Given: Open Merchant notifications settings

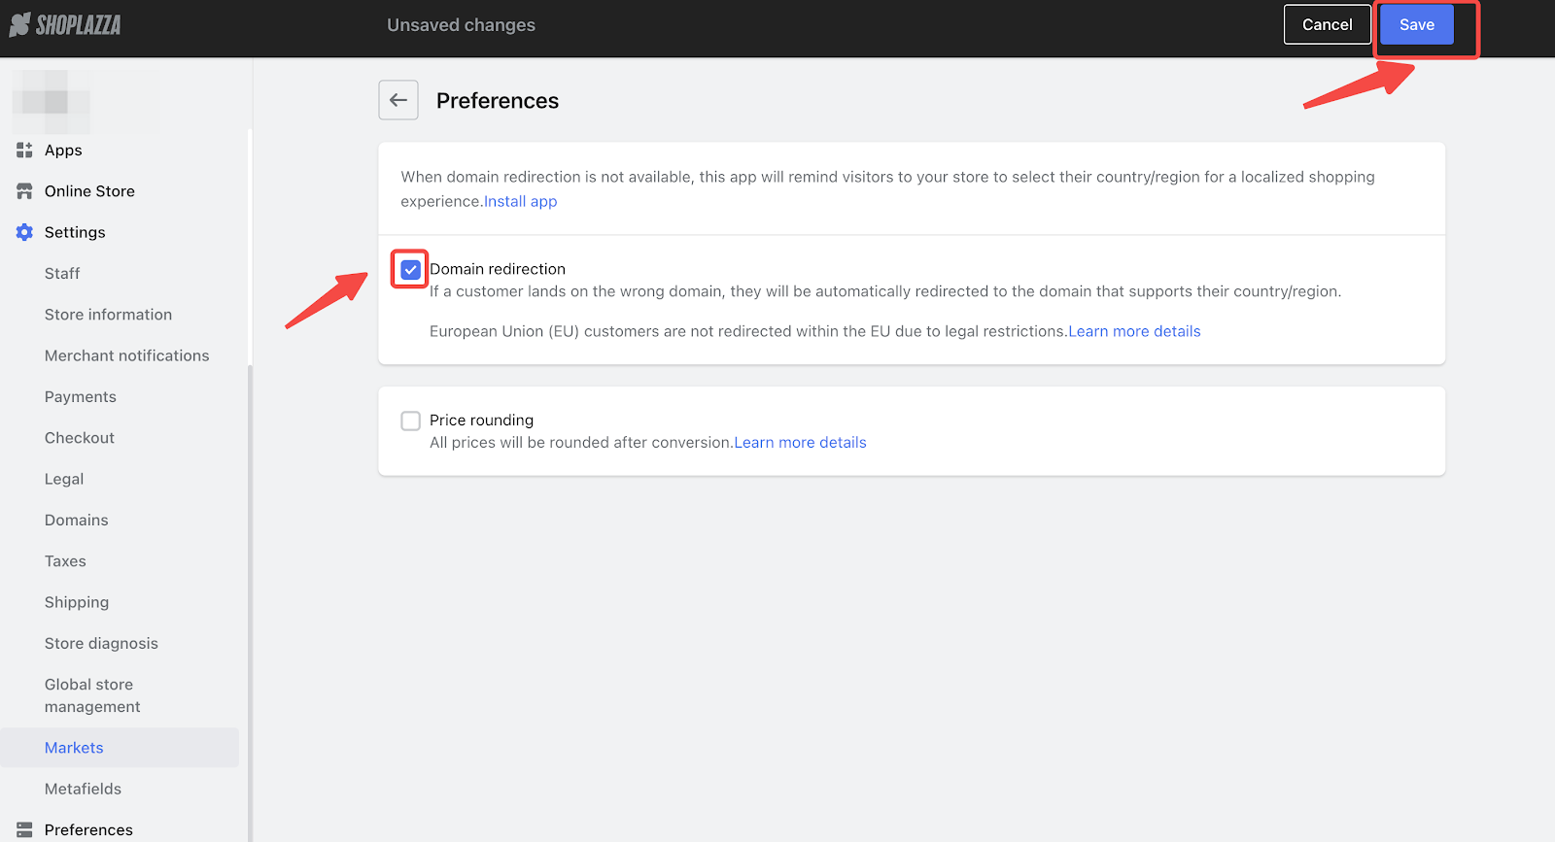Looking at the screenshot, I should (x=126, y=355).
